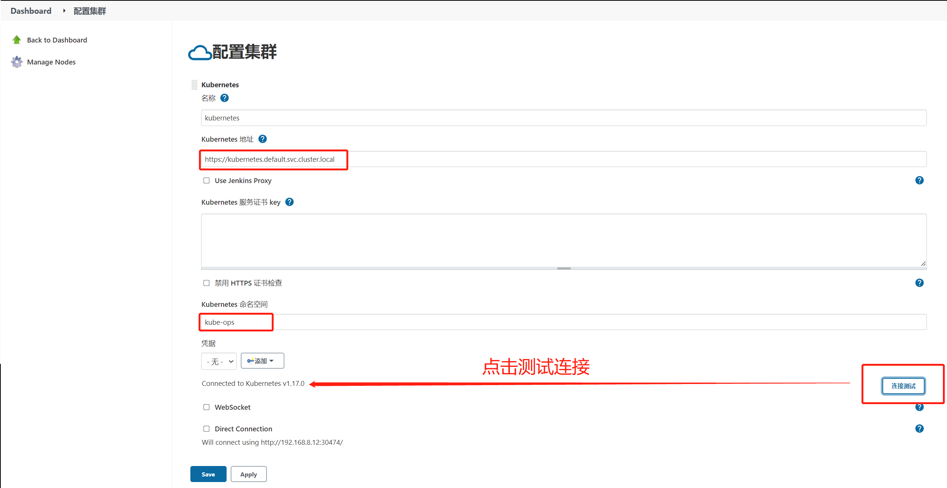Open Back to Dashboard link
Screen dimensions: 947x488
click(57, 40)
